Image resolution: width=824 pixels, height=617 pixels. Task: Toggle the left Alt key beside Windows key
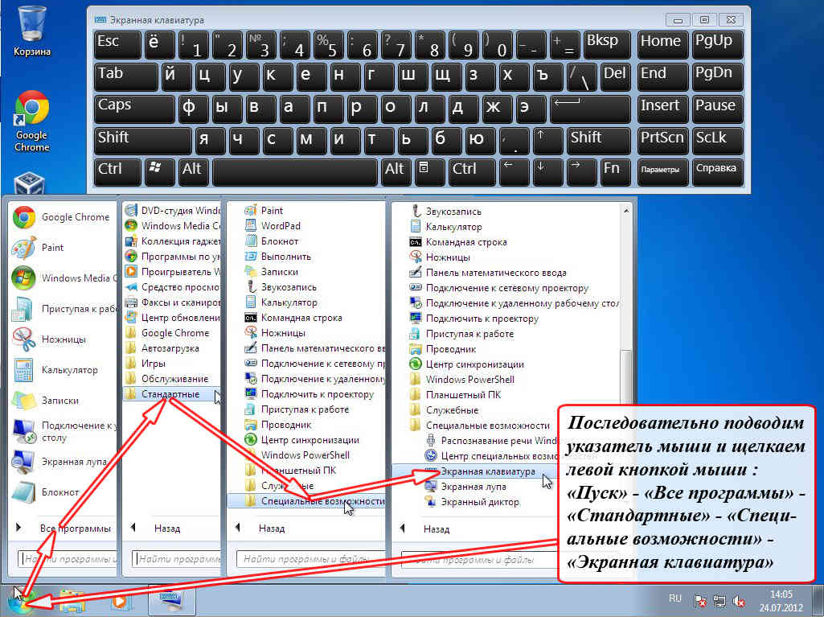point(193,171)
